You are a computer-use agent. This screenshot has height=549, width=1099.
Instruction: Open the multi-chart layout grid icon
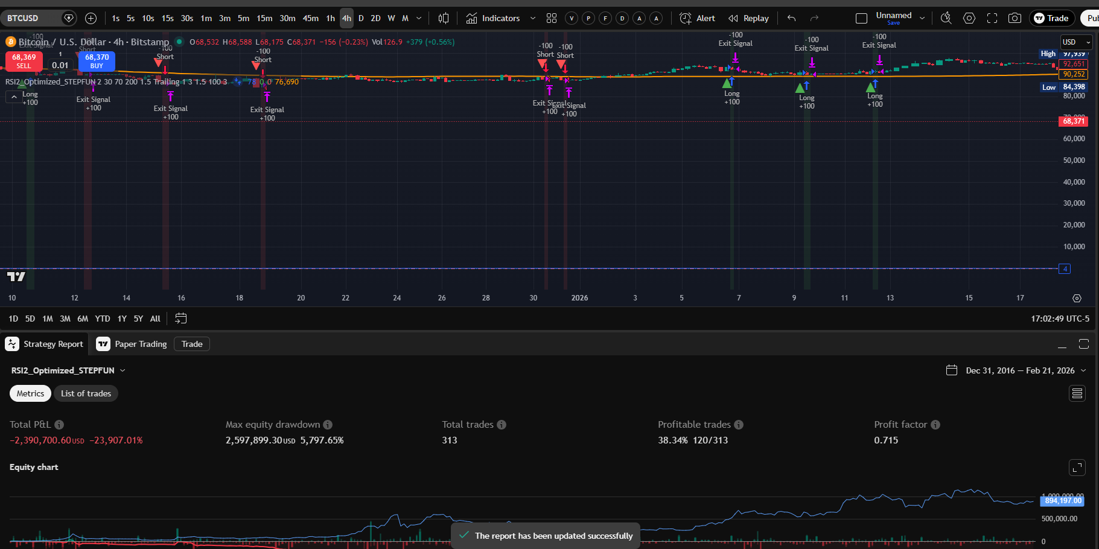tap(551, 18)
